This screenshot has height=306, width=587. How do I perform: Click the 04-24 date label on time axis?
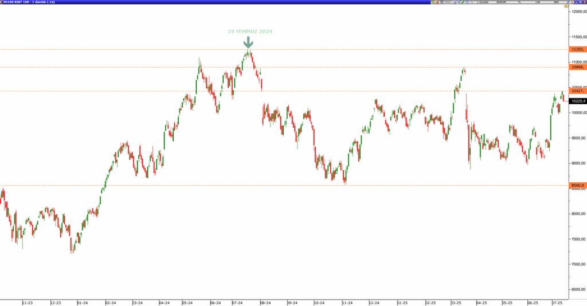click(x=165, y=303)
